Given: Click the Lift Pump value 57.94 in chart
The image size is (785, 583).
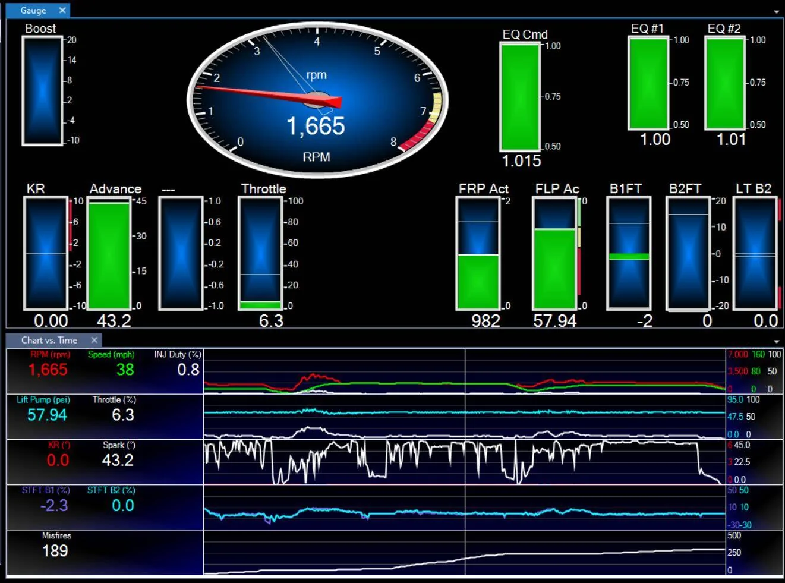Looking at the screenshot, I should (x=47, y=415).
